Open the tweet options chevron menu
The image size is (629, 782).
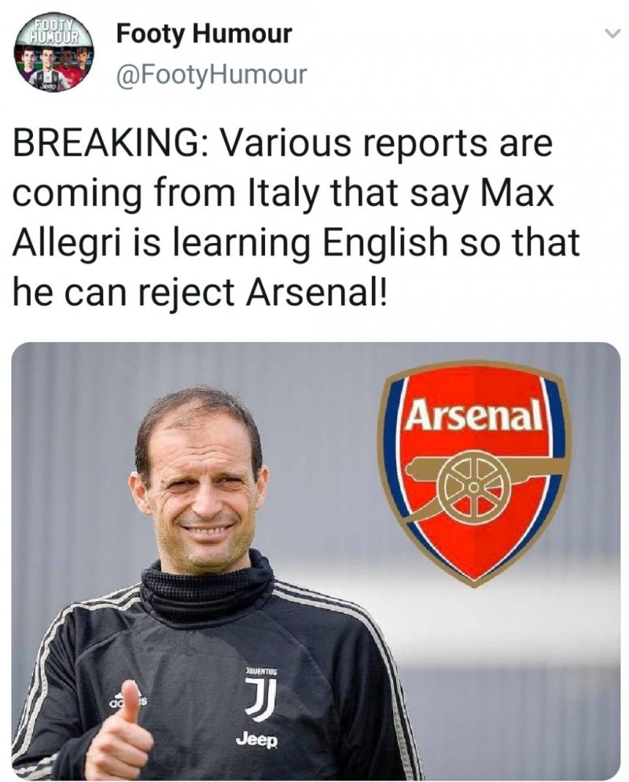pos(612,34)
